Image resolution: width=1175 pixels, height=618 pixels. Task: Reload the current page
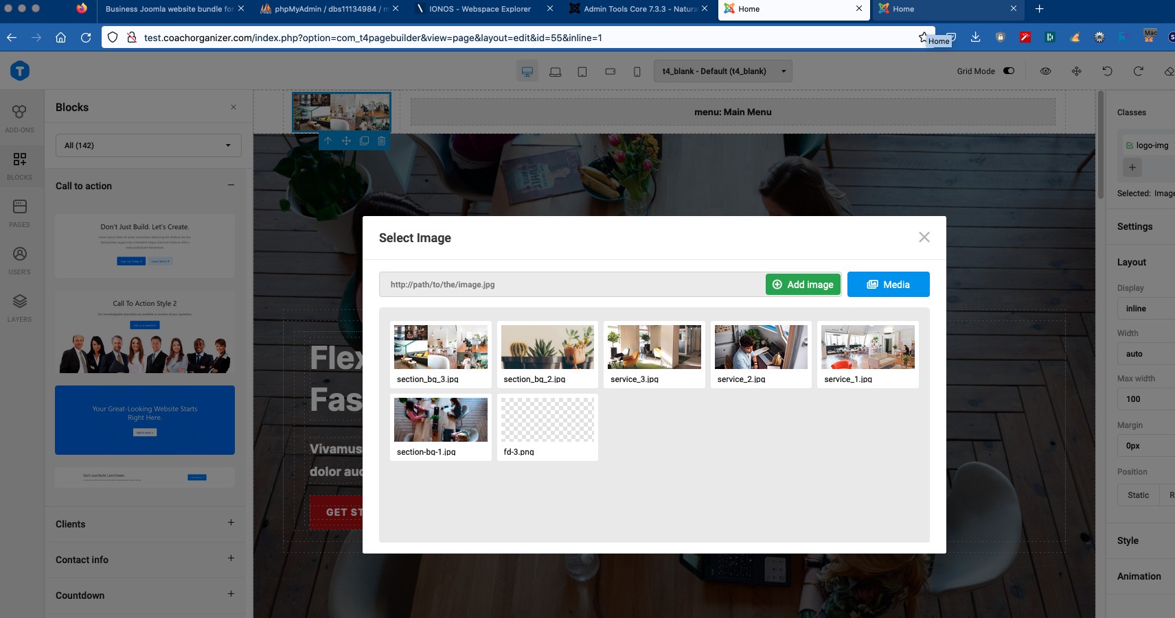coord(86,38)
